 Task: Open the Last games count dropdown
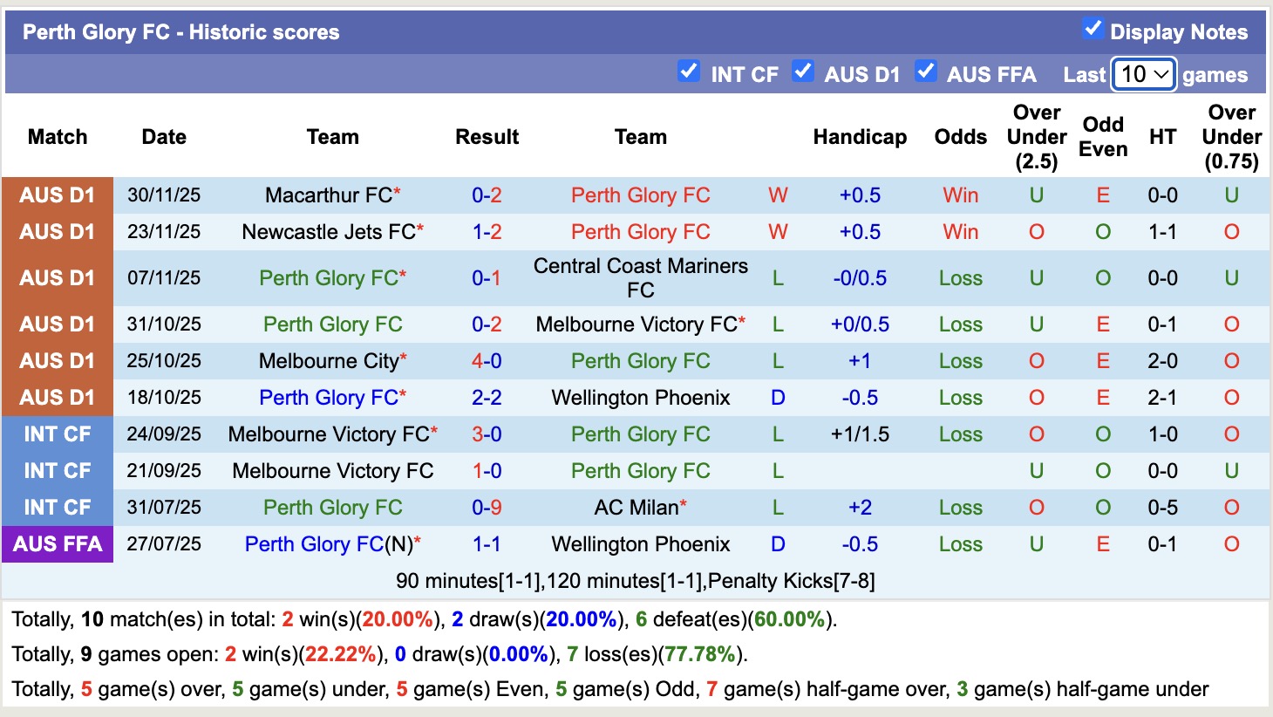(x=1142, y=74)
